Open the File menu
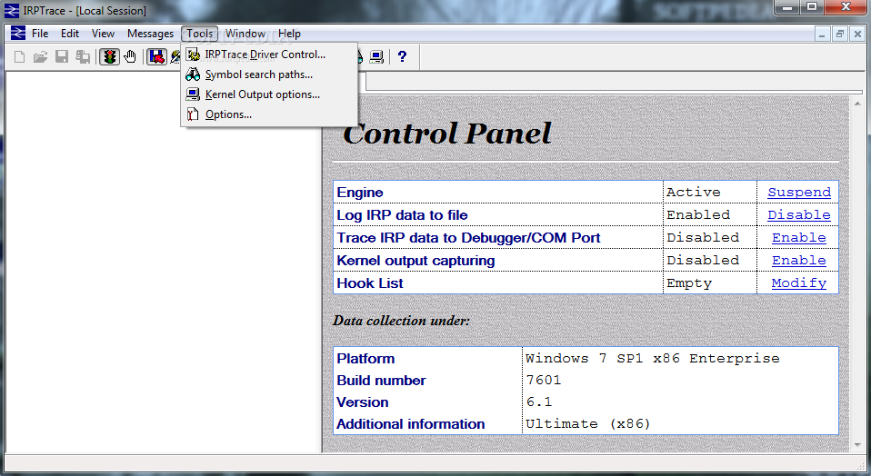The height and width of the screenshot is (476, 871). coord(40,34)
